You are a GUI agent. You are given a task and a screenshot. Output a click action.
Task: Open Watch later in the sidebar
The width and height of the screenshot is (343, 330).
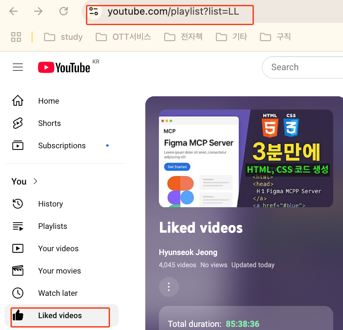[x=58, y=293]
